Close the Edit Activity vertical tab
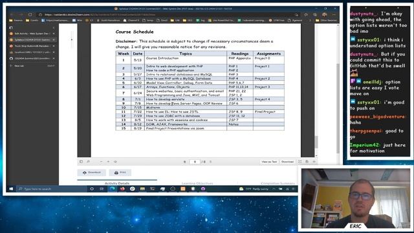 click(x=54, y=34)
